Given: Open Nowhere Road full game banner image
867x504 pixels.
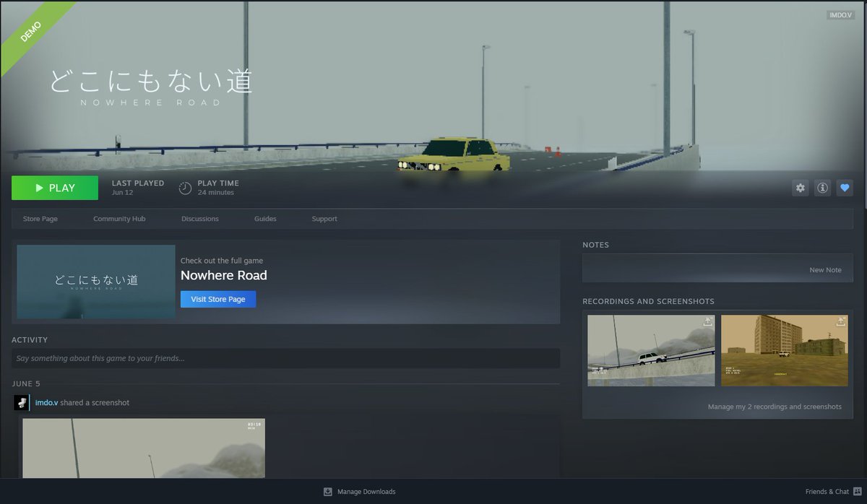Looking at the screenshot, I should coord(96,282).
